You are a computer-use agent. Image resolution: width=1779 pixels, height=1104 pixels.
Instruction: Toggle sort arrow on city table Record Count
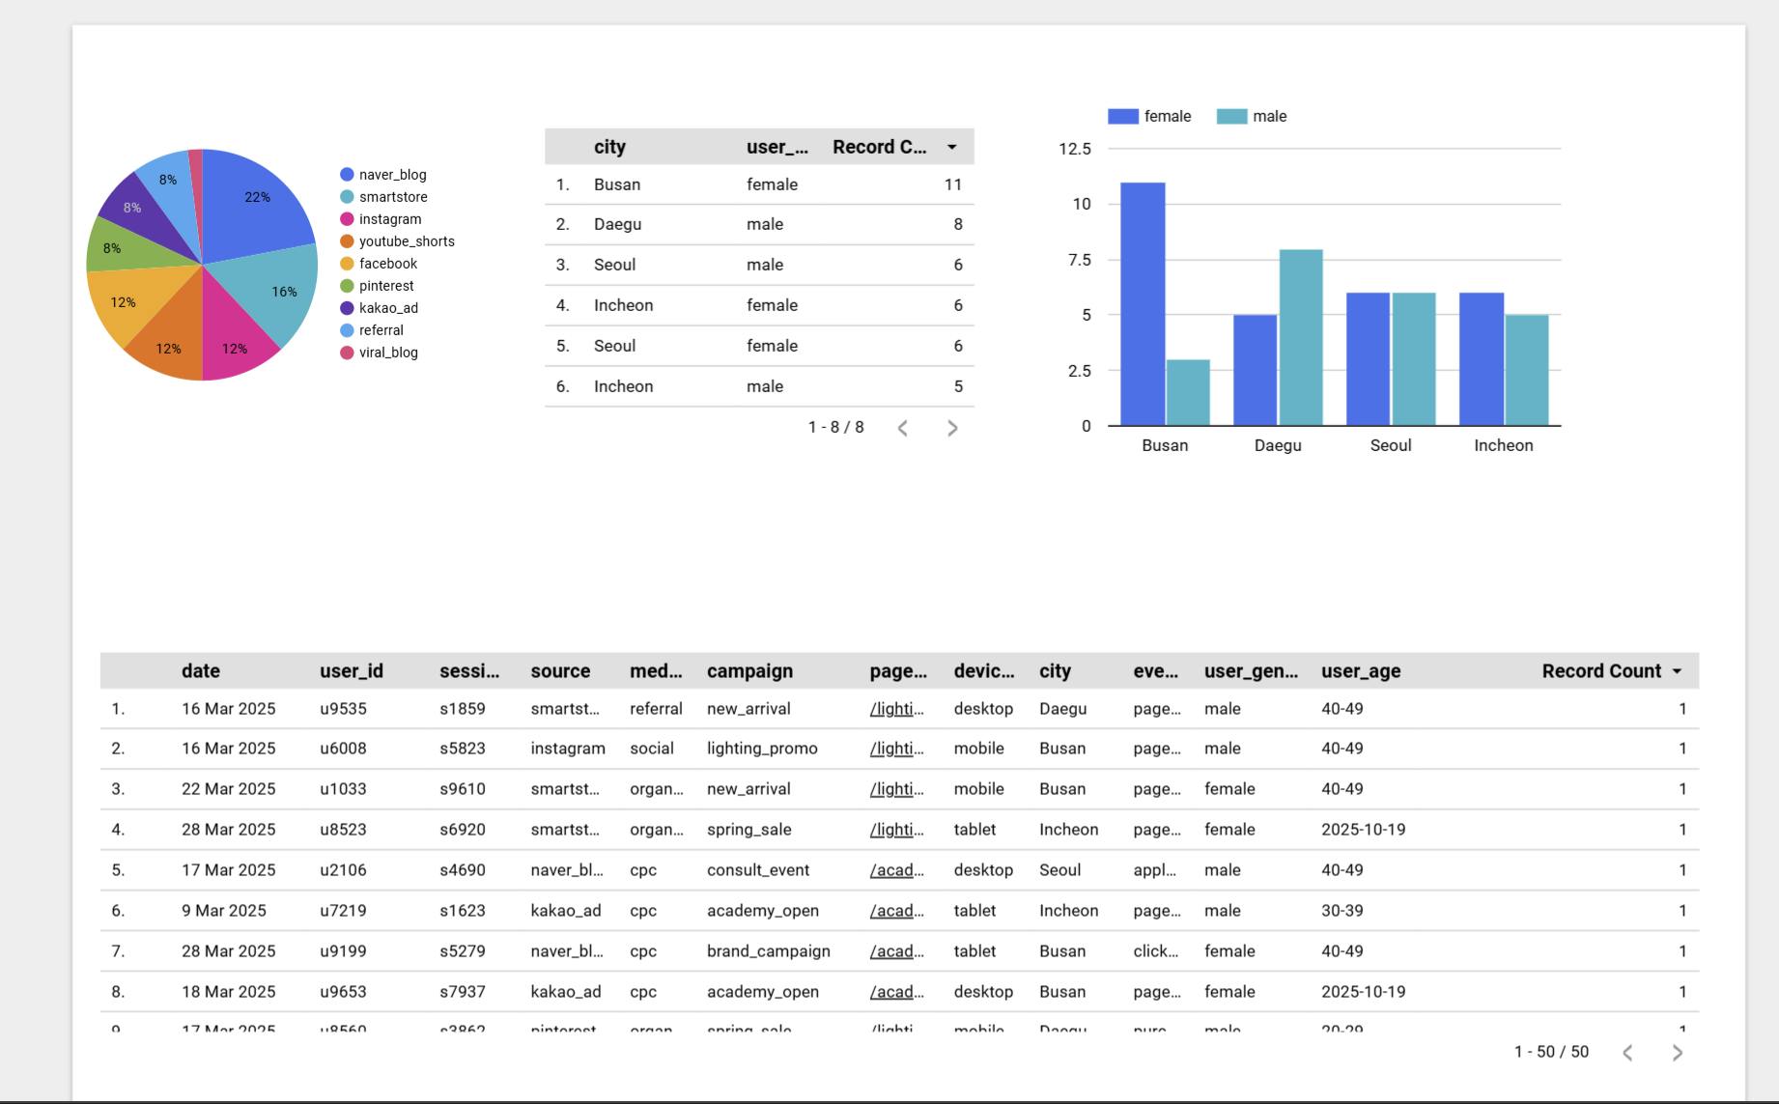(x=952, y=147)
